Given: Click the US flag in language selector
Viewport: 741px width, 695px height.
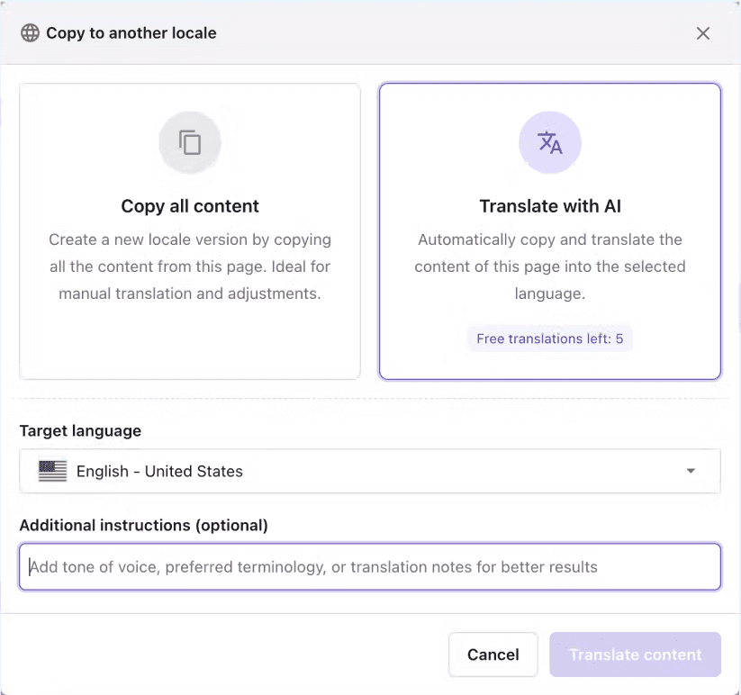Looking at the screenshot, I should tap(52, 471).
